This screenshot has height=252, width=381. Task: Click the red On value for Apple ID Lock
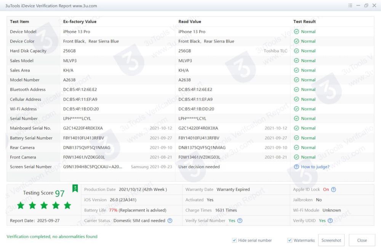326,190
